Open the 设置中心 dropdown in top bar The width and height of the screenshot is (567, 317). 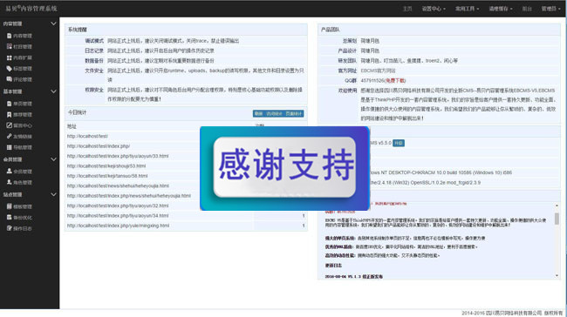434,9
